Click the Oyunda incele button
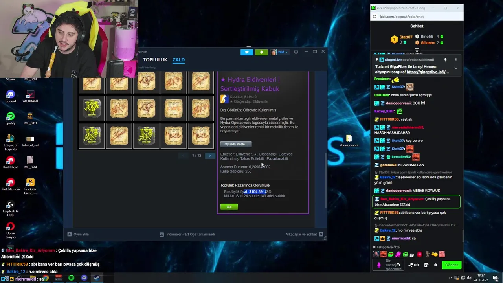 click(x=236, y=144)
